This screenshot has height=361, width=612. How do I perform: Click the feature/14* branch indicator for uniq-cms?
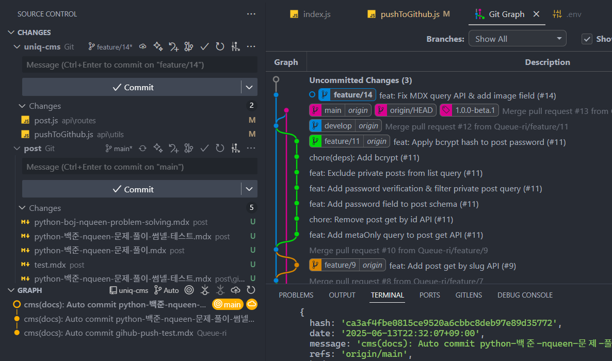pyautogui.click(x=110, y=47)
